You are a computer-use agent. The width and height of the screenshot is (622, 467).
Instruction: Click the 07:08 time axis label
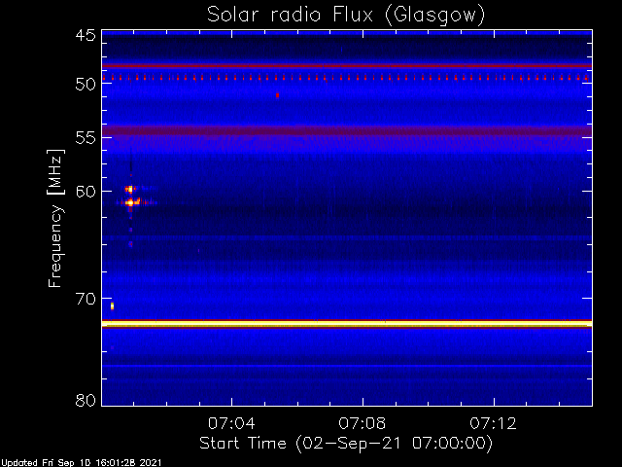pos(363,423)
